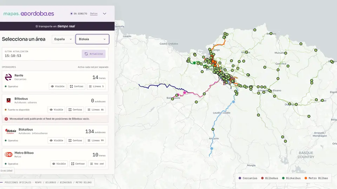Click the privacidad link at bottom left

coord(6,170)
